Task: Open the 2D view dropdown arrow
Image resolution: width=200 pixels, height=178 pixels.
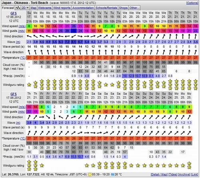Action: click(x=28, y=8)
